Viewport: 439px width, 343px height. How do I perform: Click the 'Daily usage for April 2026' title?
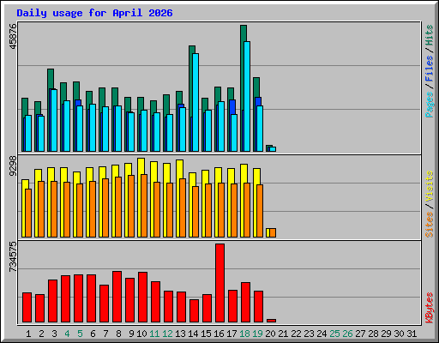94,13
